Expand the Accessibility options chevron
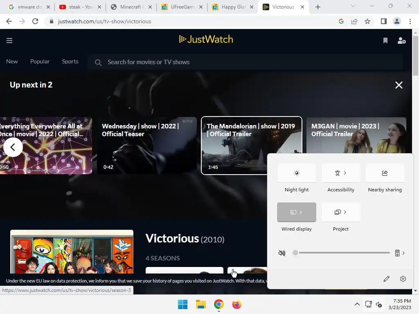 [x=345, y=173]
